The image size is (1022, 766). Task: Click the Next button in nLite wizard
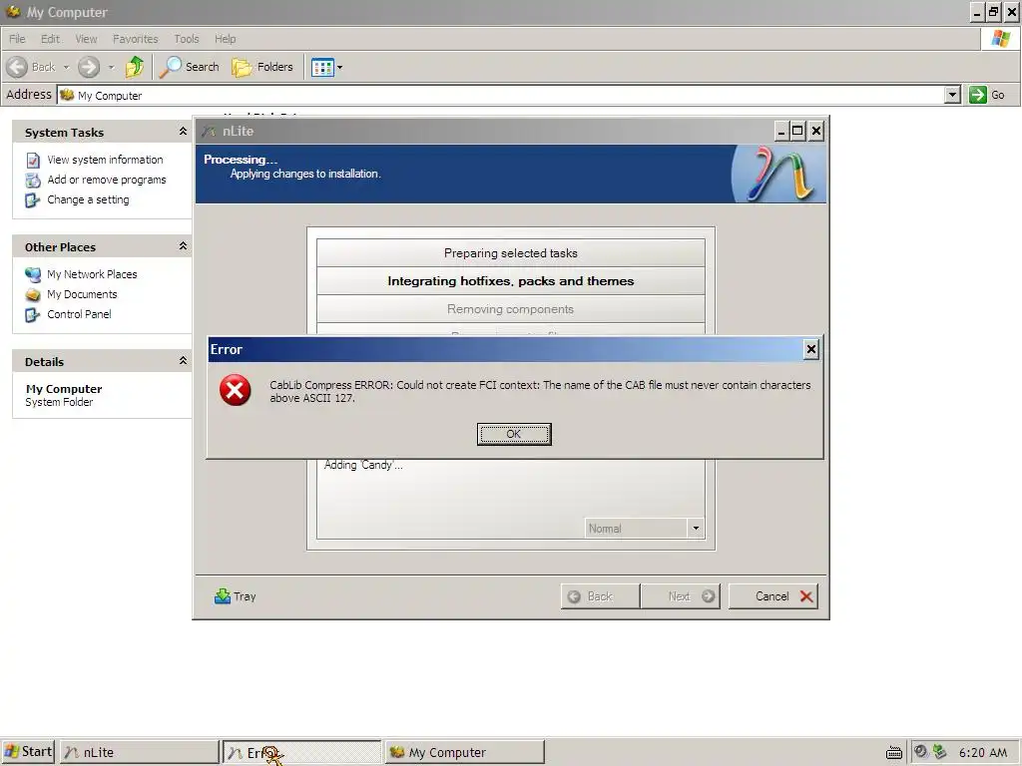click(681, 596)
